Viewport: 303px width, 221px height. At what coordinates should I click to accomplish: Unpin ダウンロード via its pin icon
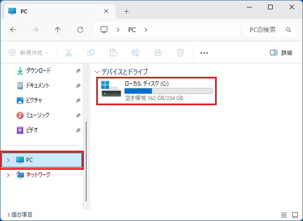pyautogui.click(x=78, y=71)
